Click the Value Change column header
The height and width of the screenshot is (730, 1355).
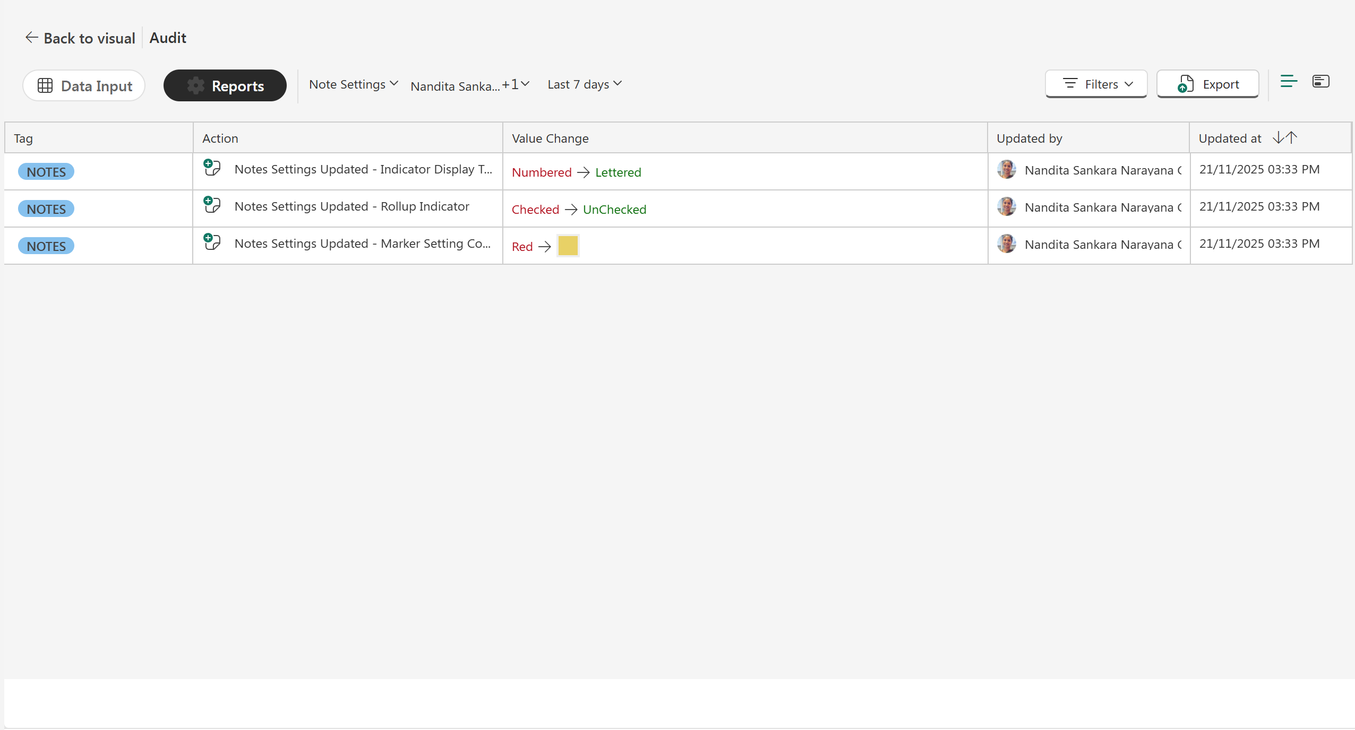pos(550,138)
